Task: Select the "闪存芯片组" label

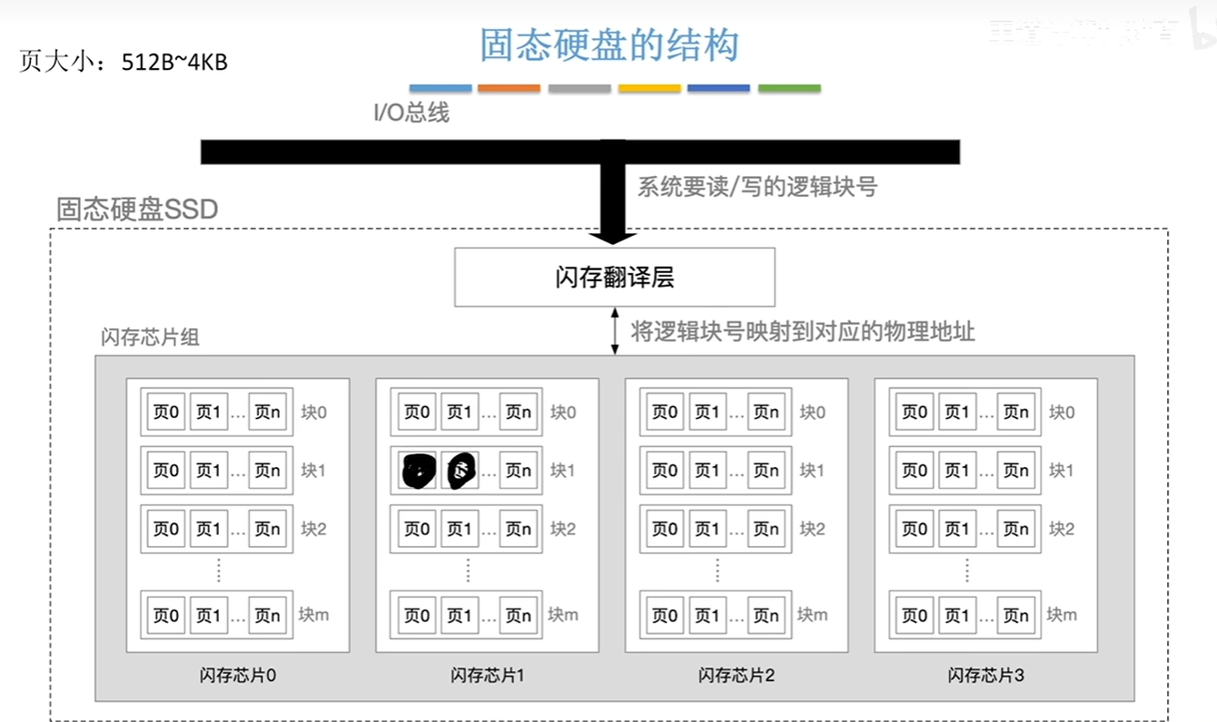Action: click(150, 337)
